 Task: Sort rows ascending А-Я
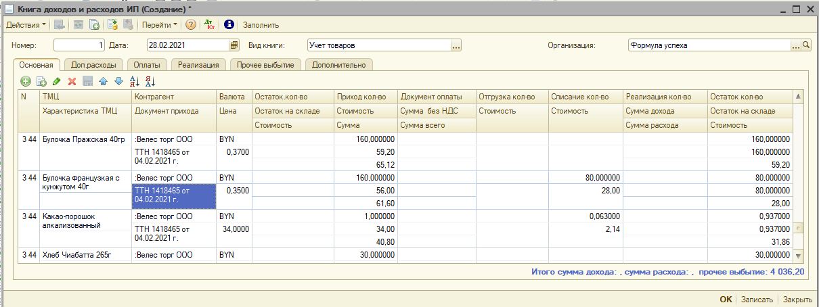pos(134,81)
